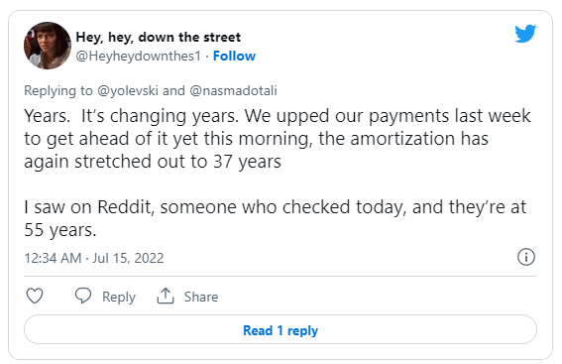The height and width of the screenshot is (364, 562).
Task: Open the @yolevski mention
Action: [128, 90]
